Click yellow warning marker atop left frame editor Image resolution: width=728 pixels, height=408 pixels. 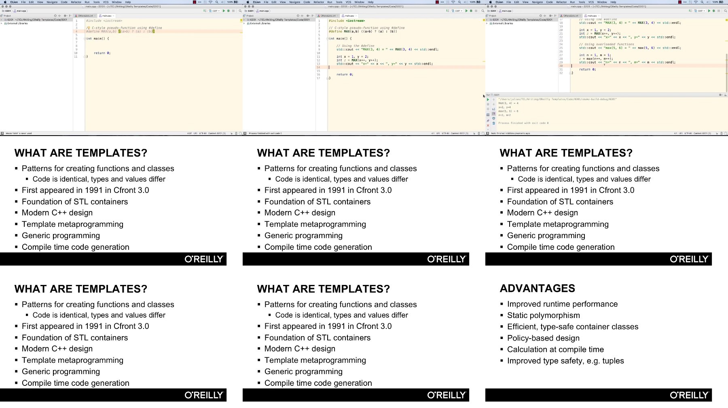pos(241,20)
